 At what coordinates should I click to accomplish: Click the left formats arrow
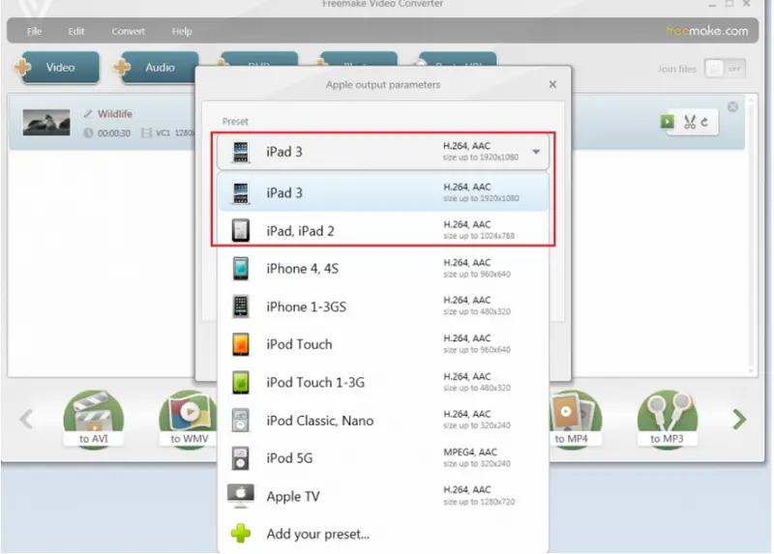pos(27,420)
